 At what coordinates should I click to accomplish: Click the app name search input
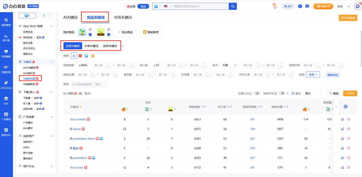pyautogui.click(x=200, y=6)
